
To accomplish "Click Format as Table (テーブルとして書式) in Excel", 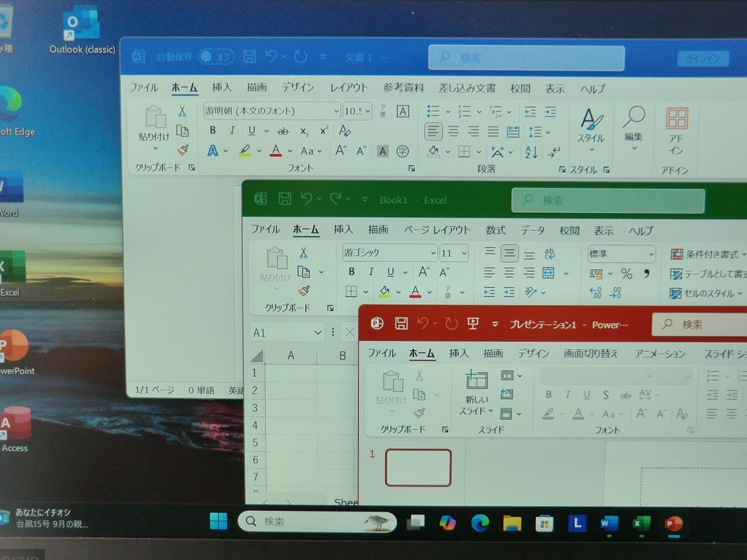I will tap(708, 274).
